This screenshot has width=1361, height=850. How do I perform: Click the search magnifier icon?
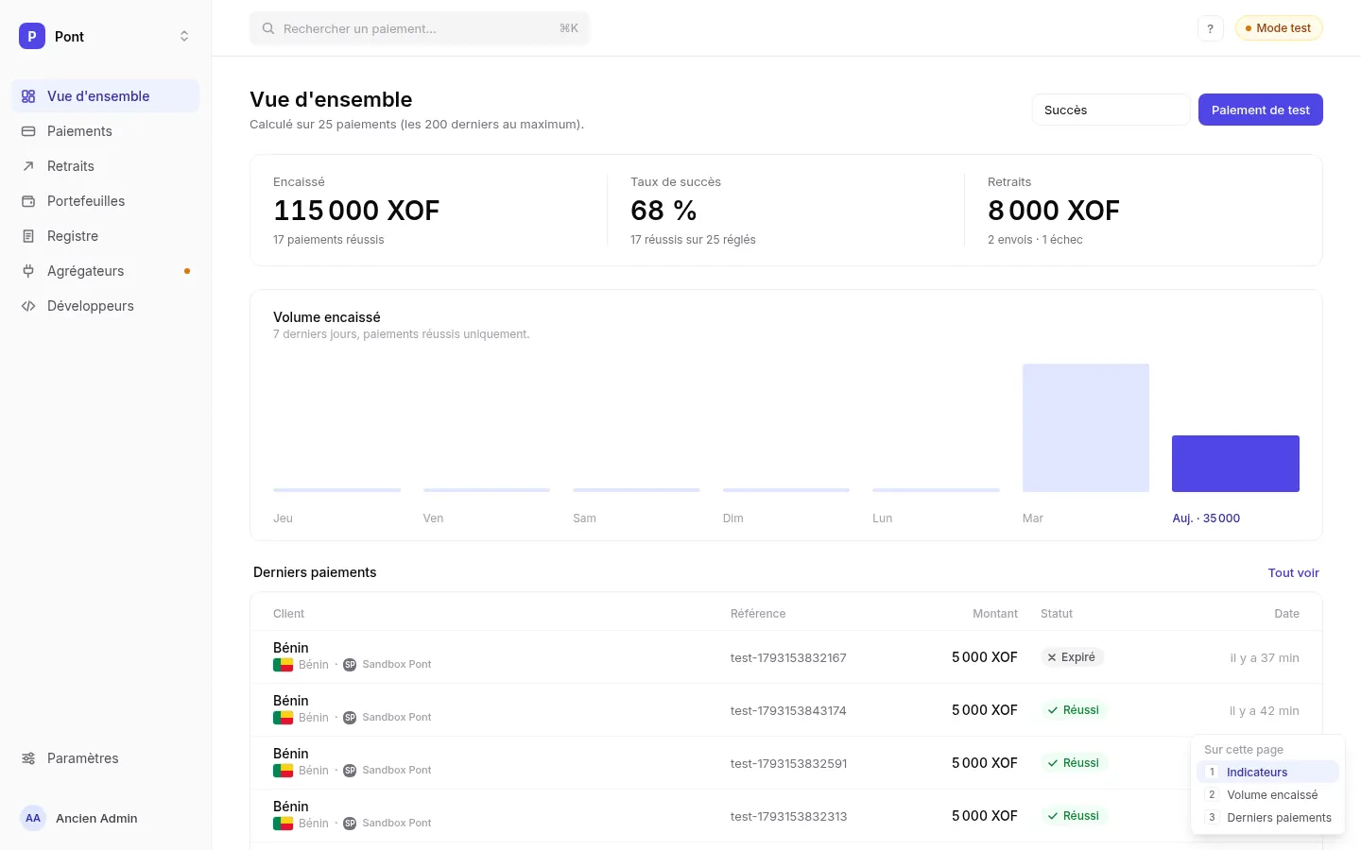point(268,28)
